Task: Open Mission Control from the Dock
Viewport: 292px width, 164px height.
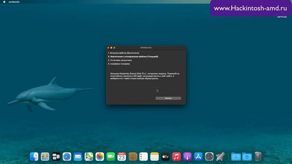Action: pyautogui.click(x=56, y=157)
